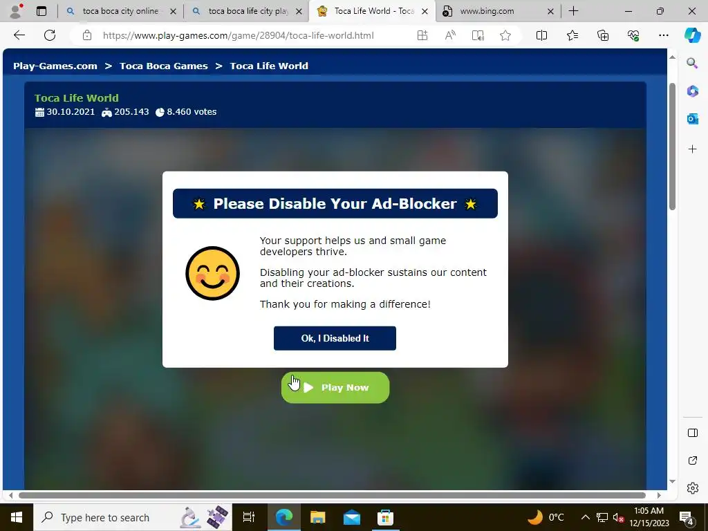This screenshot has width=708, height=531.
Task: Open sidebar Search icon
Action: point(692,63)
